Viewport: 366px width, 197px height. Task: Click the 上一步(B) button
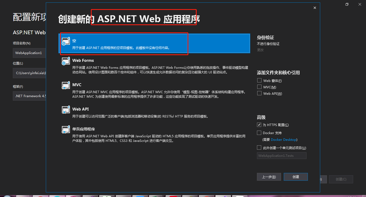pyautogui.click(x=269, y=177)
